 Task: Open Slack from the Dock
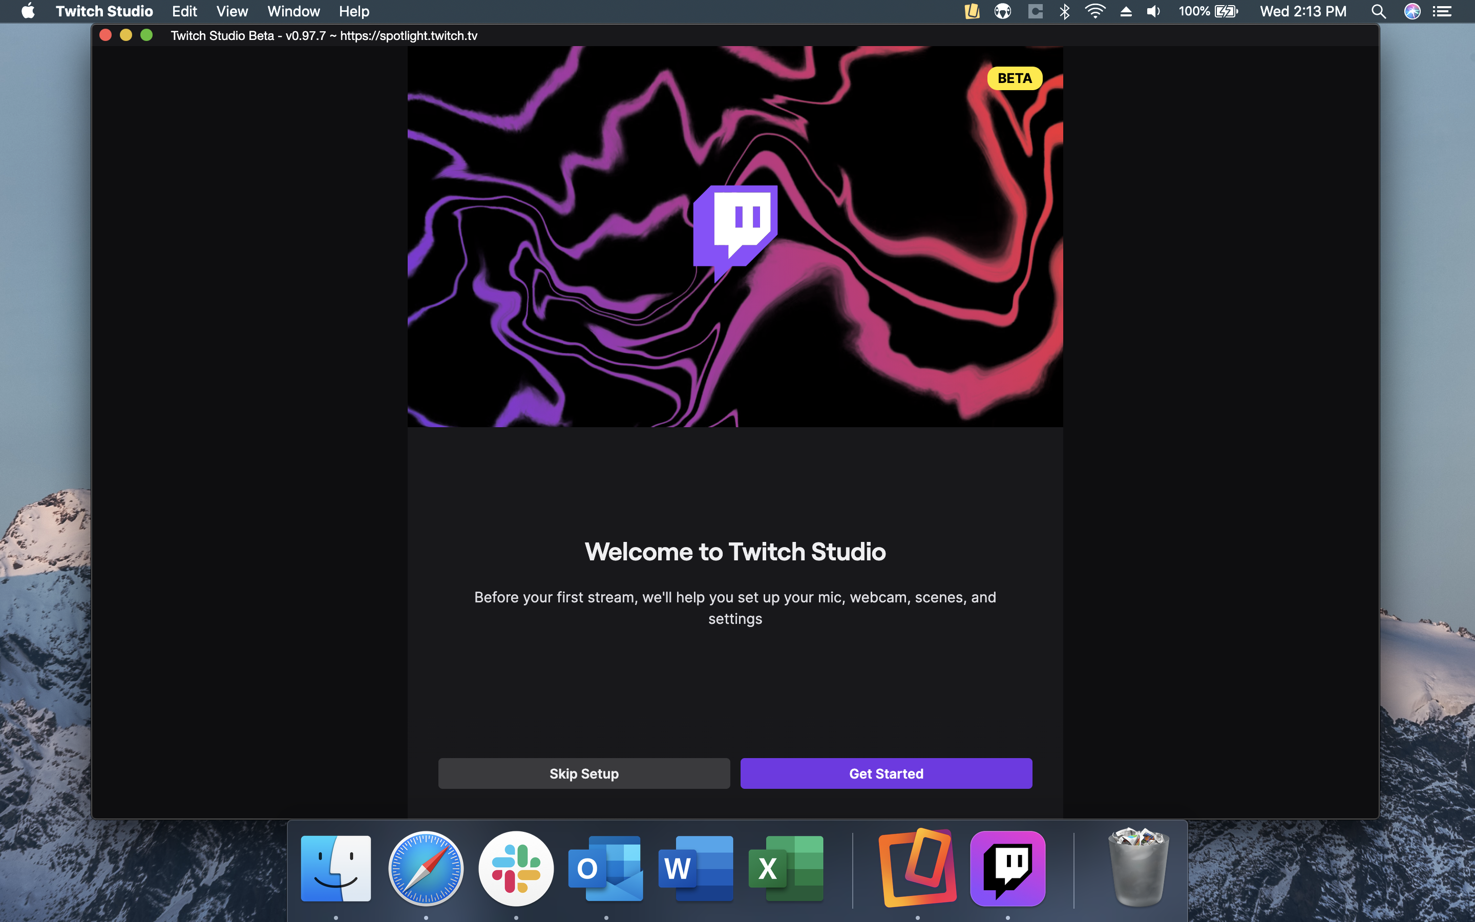(x=516, y=868)
